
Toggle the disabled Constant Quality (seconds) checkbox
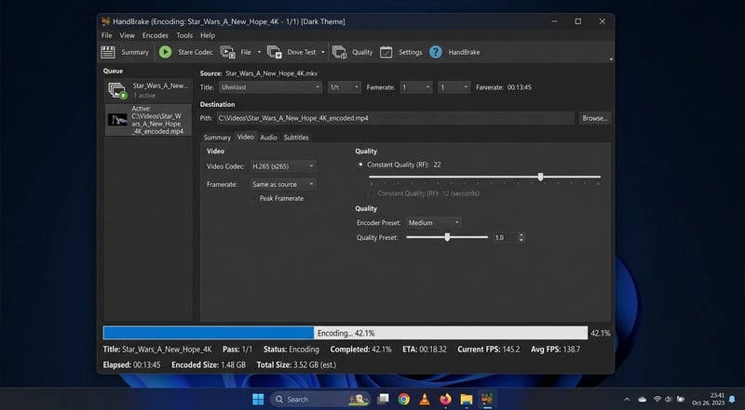coord(371,193)
